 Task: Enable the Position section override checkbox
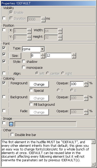click(4, 30)
